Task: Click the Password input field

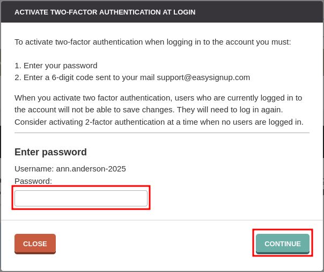Action: pos(81,198)
